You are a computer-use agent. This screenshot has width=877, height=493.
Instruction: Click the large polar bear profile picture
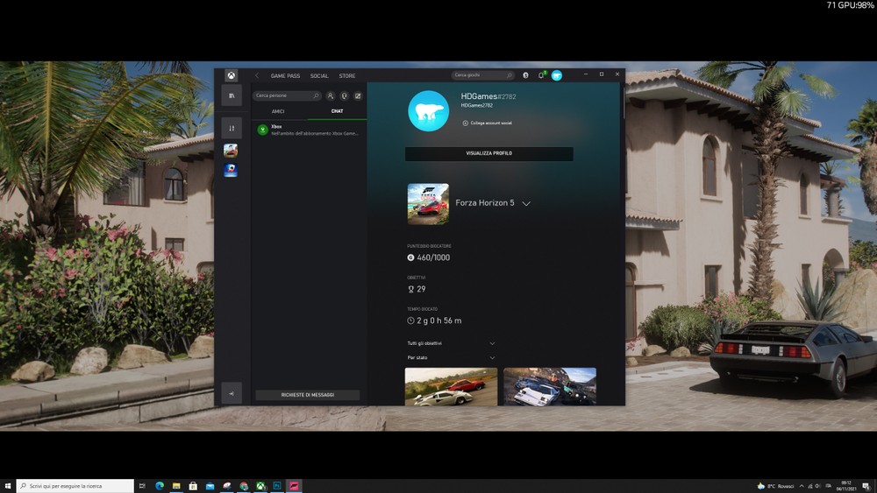pos(429,111)
